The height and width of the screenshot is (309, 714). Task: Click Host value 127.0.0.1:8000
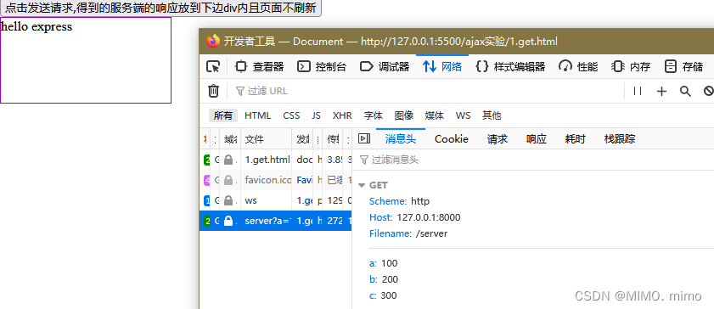pyautogui.click(x=429, y=217)
